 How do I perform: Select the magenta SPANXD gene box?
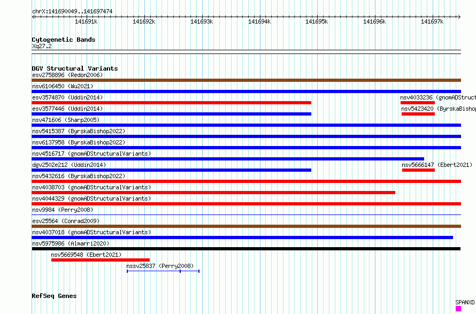(x=458, y=309)
